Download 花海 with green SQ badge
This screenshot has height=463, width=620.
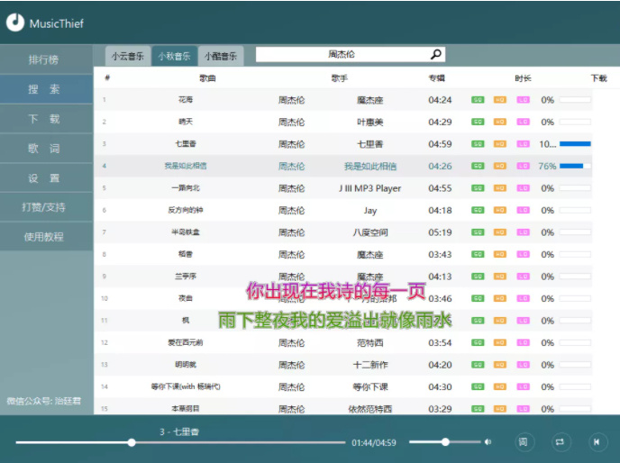(478, 100)
